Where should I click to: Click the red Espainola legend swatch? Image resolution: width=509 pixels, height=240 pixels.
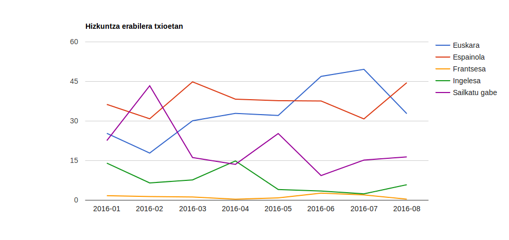pyautogui.click(x=443, y=57)
